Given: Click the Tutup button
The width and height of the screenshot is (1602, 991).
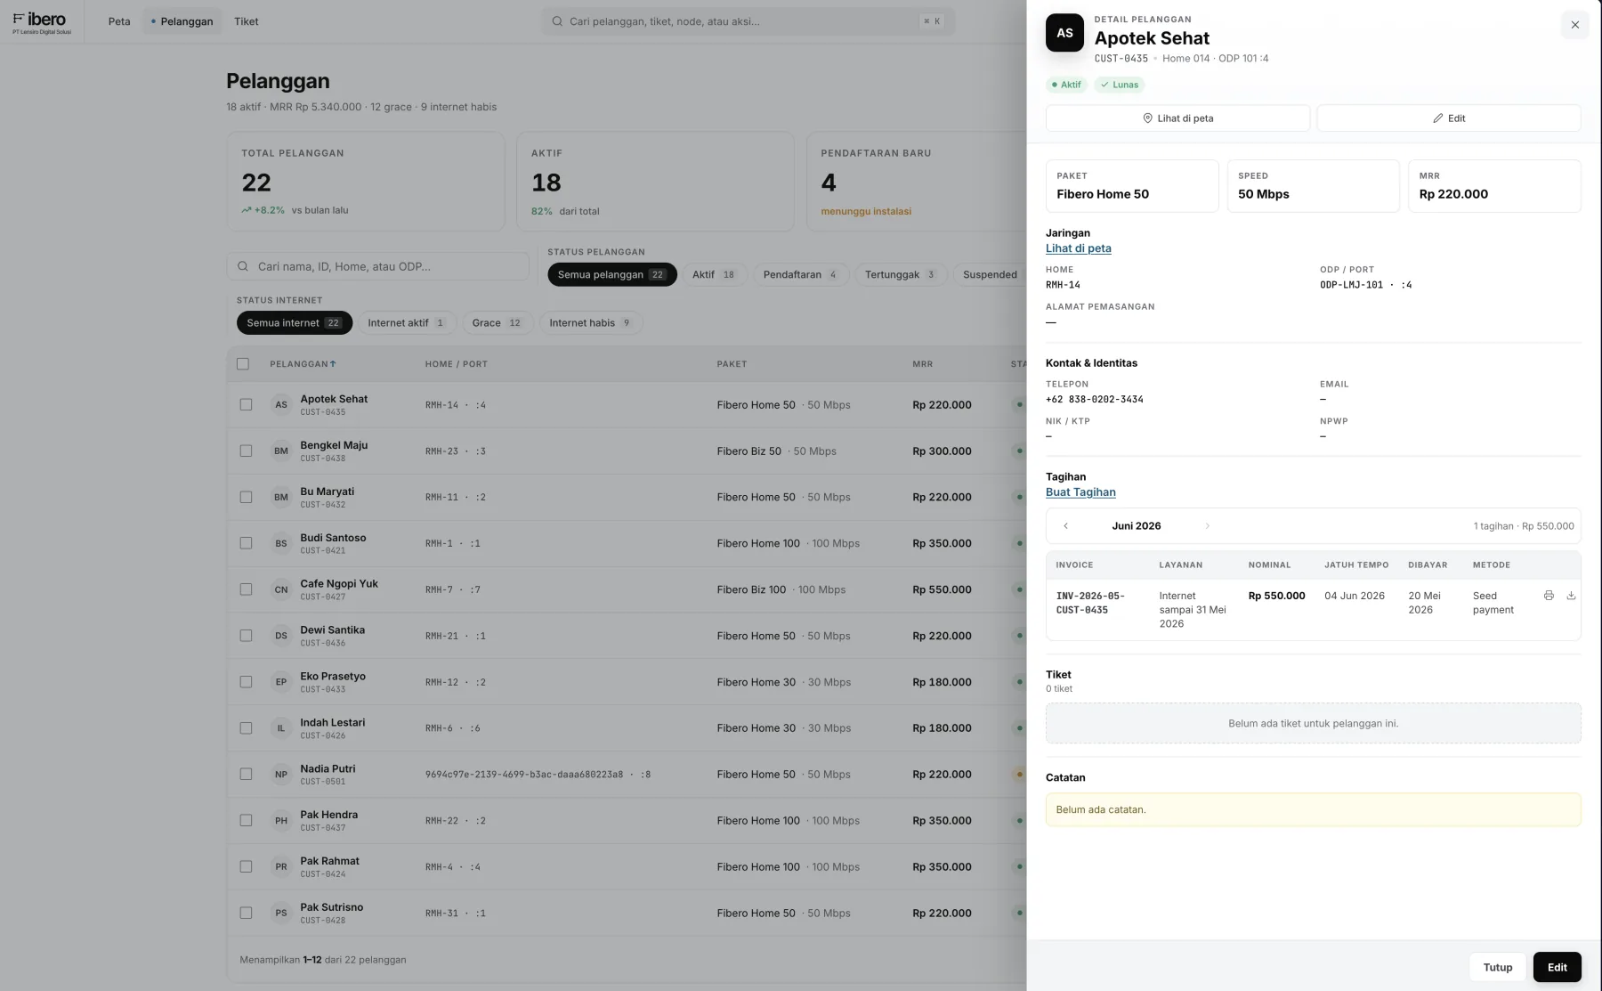Looking at the screenshot, I should (x=1498, y=968).
